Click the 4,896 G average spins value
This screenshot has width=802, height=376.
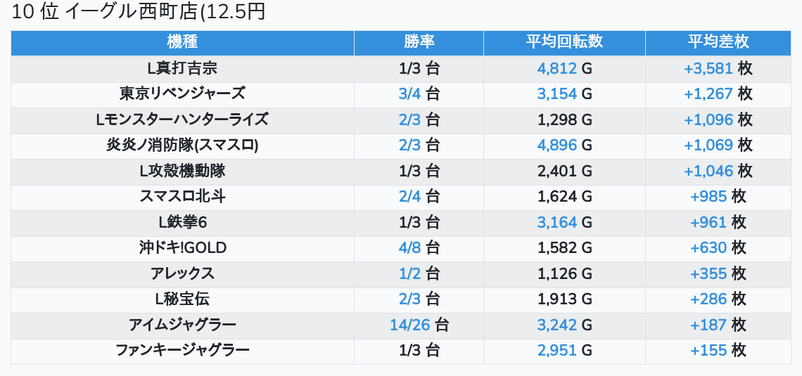click(557, 145)
